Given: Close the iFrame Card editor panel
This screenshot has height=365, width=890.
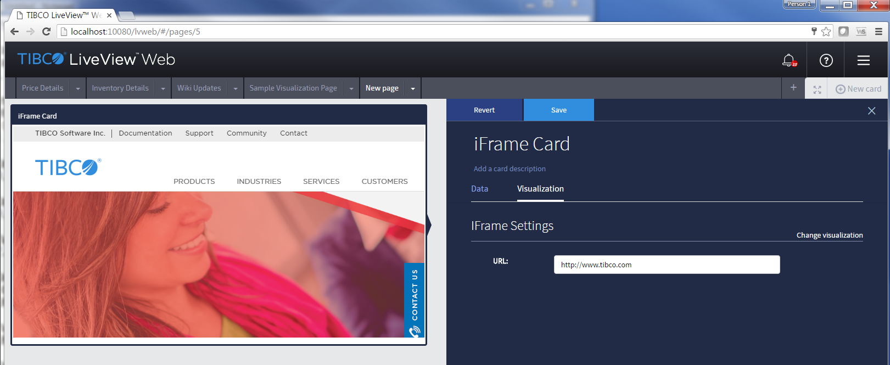Looking at the screenshot, I should click(871, 111).
